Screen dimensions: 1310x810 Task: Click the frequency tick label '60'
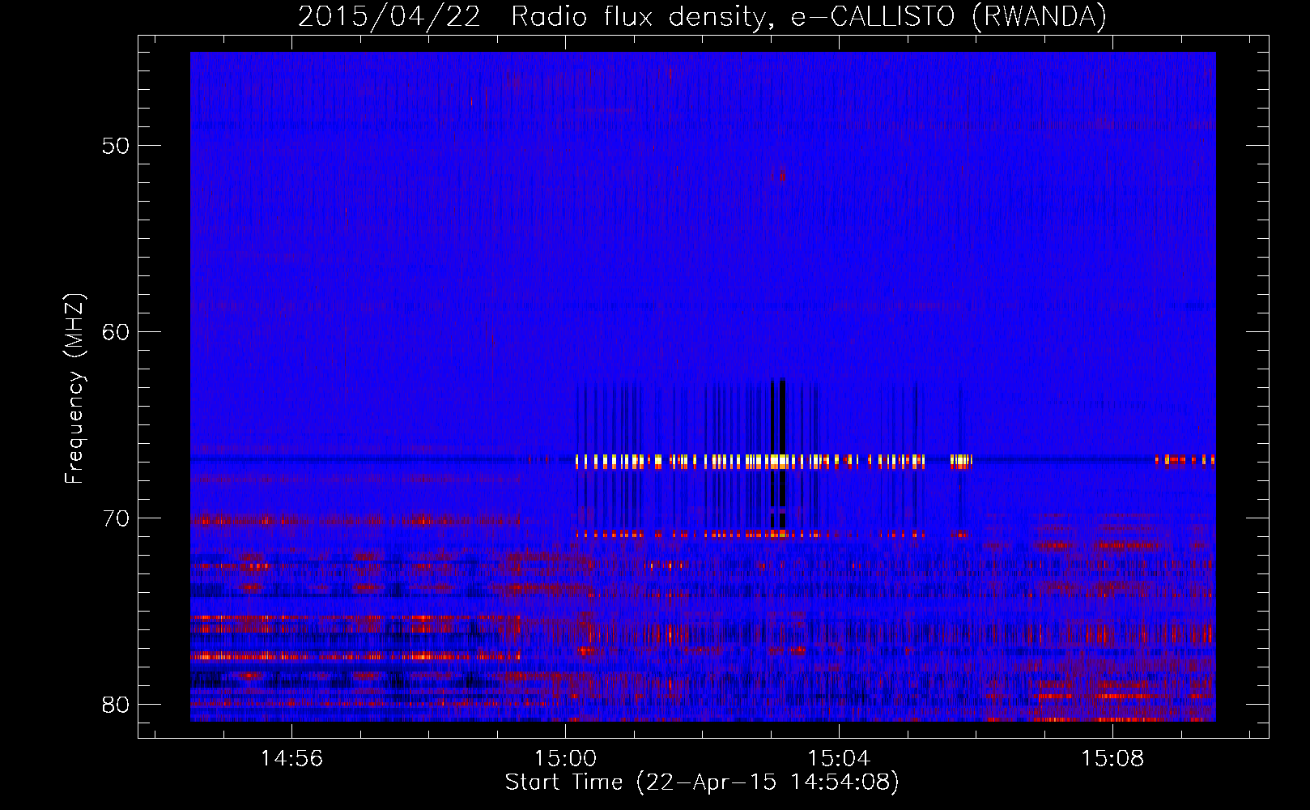(116, 332)
